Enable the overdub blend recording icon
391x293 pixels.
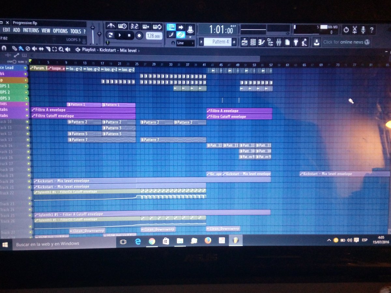[145, 26]
